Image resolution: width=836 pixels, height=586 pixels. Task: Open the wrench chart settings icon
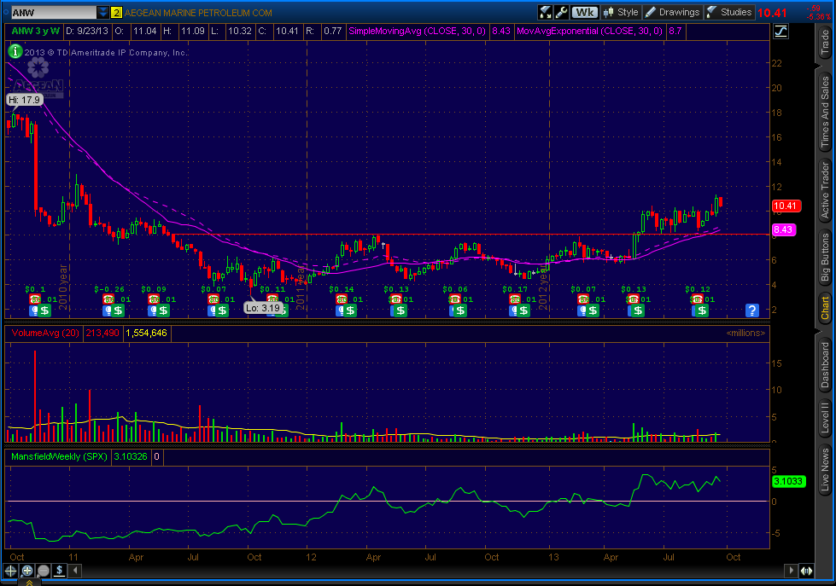(x=561, y=12)
